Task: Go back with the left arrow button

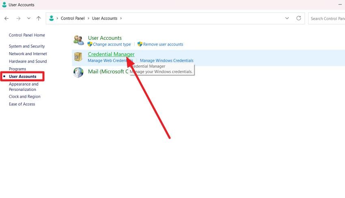Action: pos(6,19)
